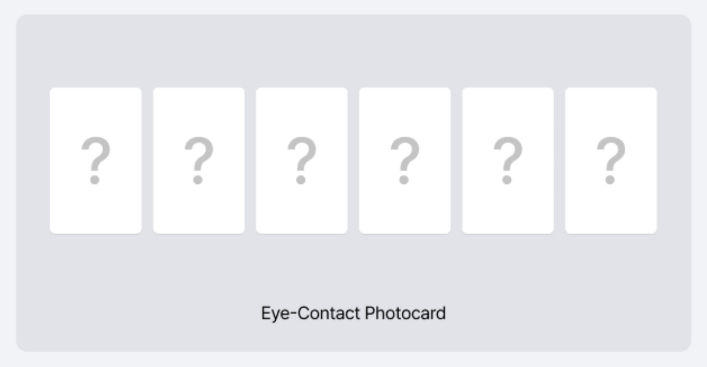Click the gap between first and second cards

pyautogui.click(x=147, y=160)
